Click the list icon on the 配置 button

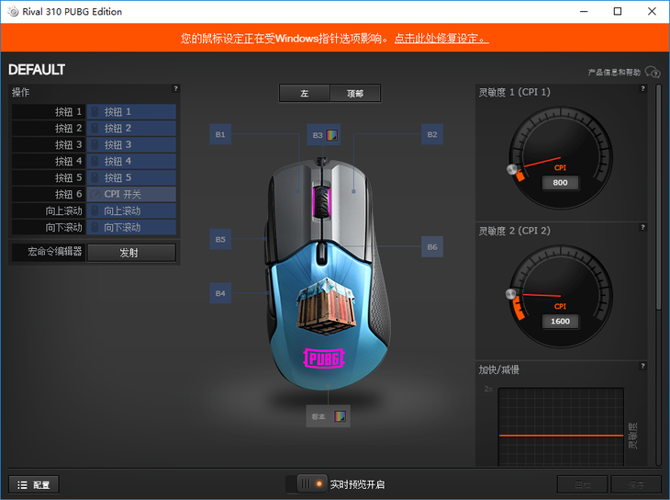click(22, 485)
